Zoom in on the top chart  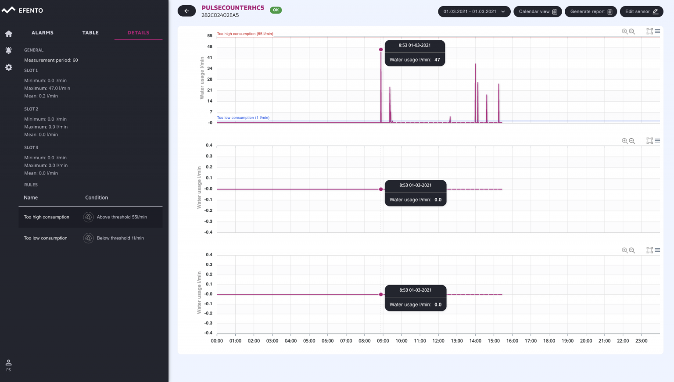624,32
